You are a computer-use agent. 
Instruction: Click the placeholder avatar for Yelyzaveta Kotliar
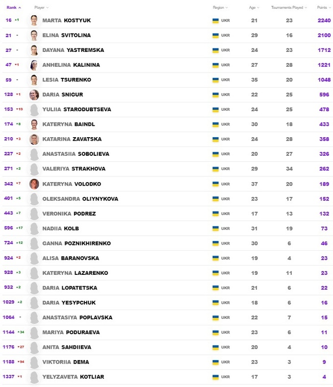(34, 377)
